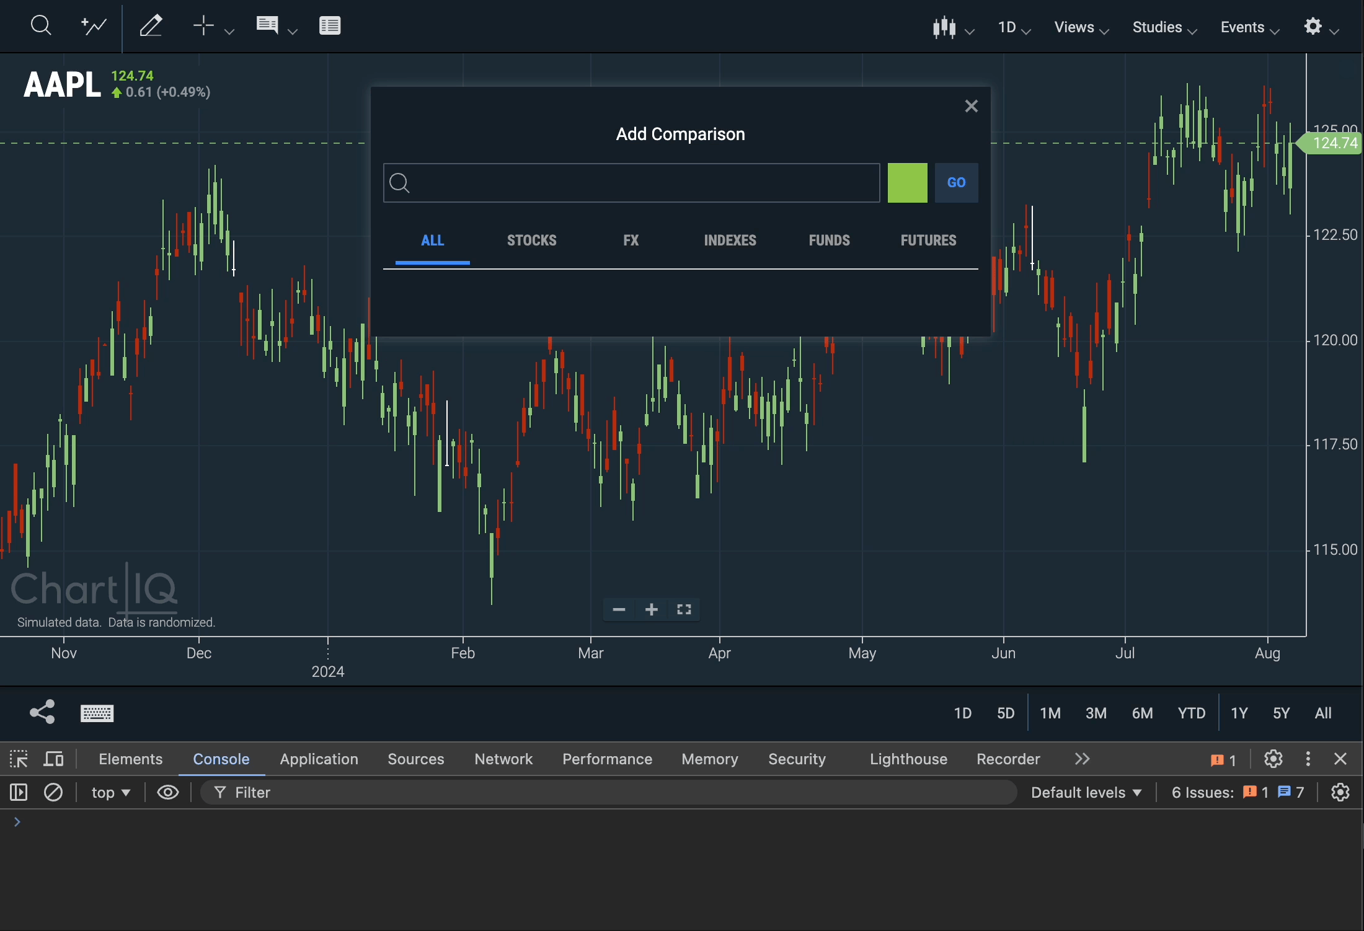Click the add comparison chart icon
This screenshot has width=1364, height=931.
click(94, 26)
